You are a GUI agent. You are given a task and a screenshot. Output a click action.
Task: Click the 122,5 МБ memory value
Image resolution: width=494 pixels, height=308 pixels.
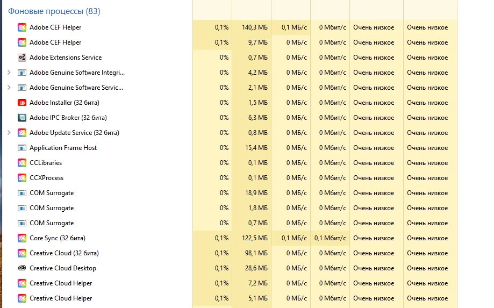tap(255, 238)
